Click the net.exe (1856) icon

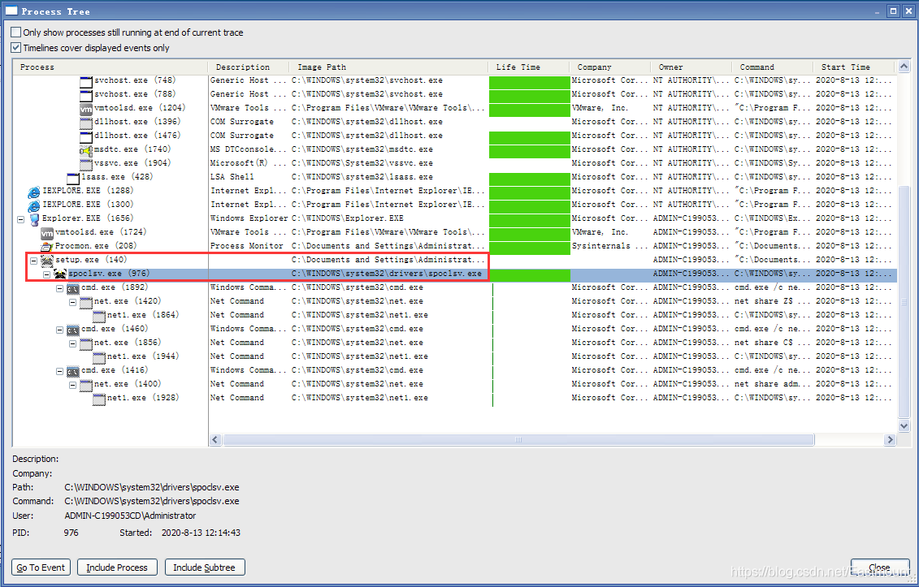coord(86,343)
